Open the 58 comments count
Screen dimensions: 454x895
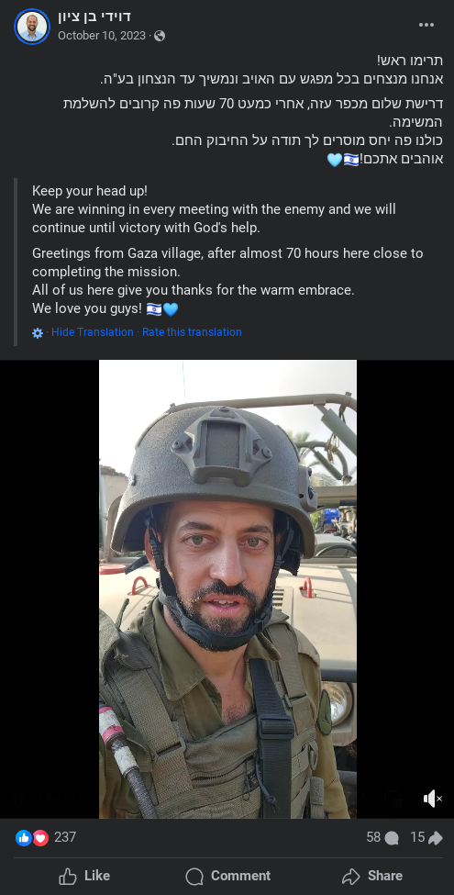point(382,837)
